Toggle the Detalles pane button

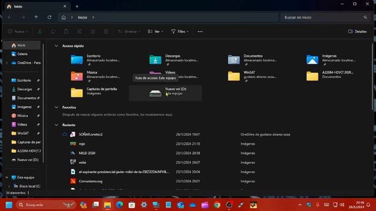(357, 31)
